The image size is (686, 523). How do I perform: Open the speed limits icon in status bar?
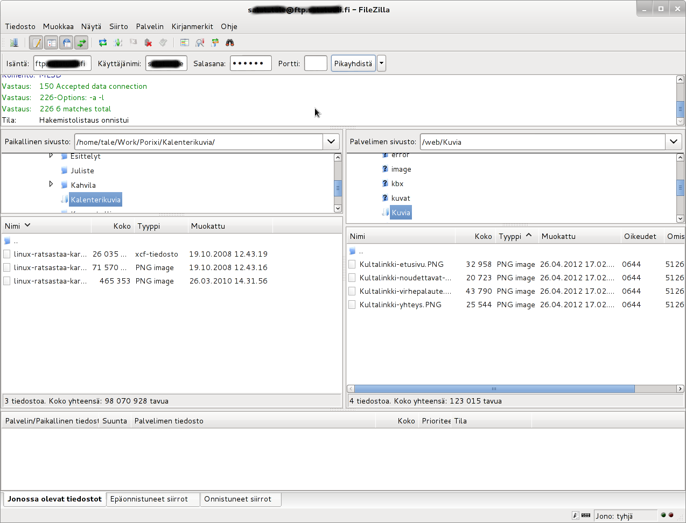pyautogui.click(x=586, y=515)
